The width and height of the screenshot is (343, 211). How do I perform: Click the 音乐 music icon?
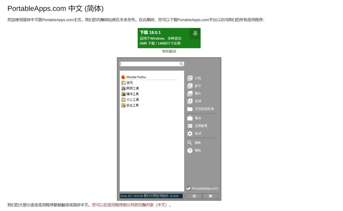tap(190, 86)
